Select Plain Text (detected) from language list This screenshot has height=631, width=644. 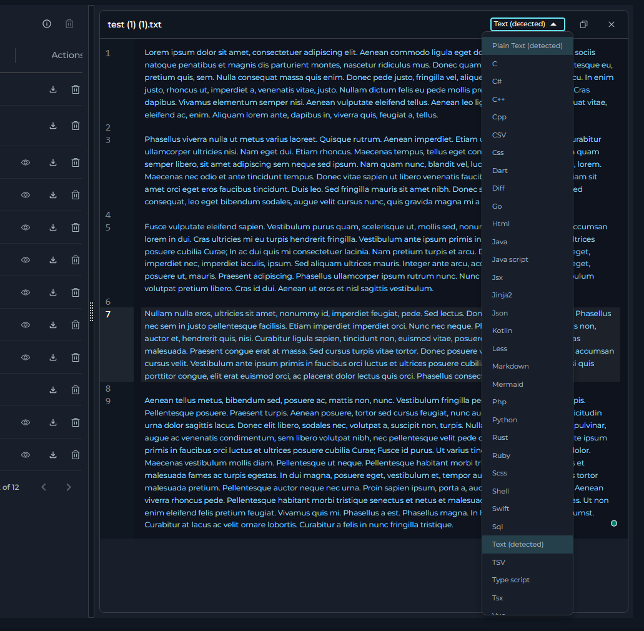[527, 46]
